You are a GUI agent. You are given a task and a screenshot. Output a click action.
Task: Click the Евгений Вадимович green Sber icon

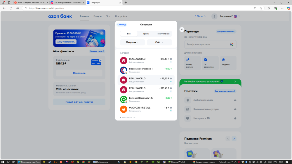coord(124,100)
